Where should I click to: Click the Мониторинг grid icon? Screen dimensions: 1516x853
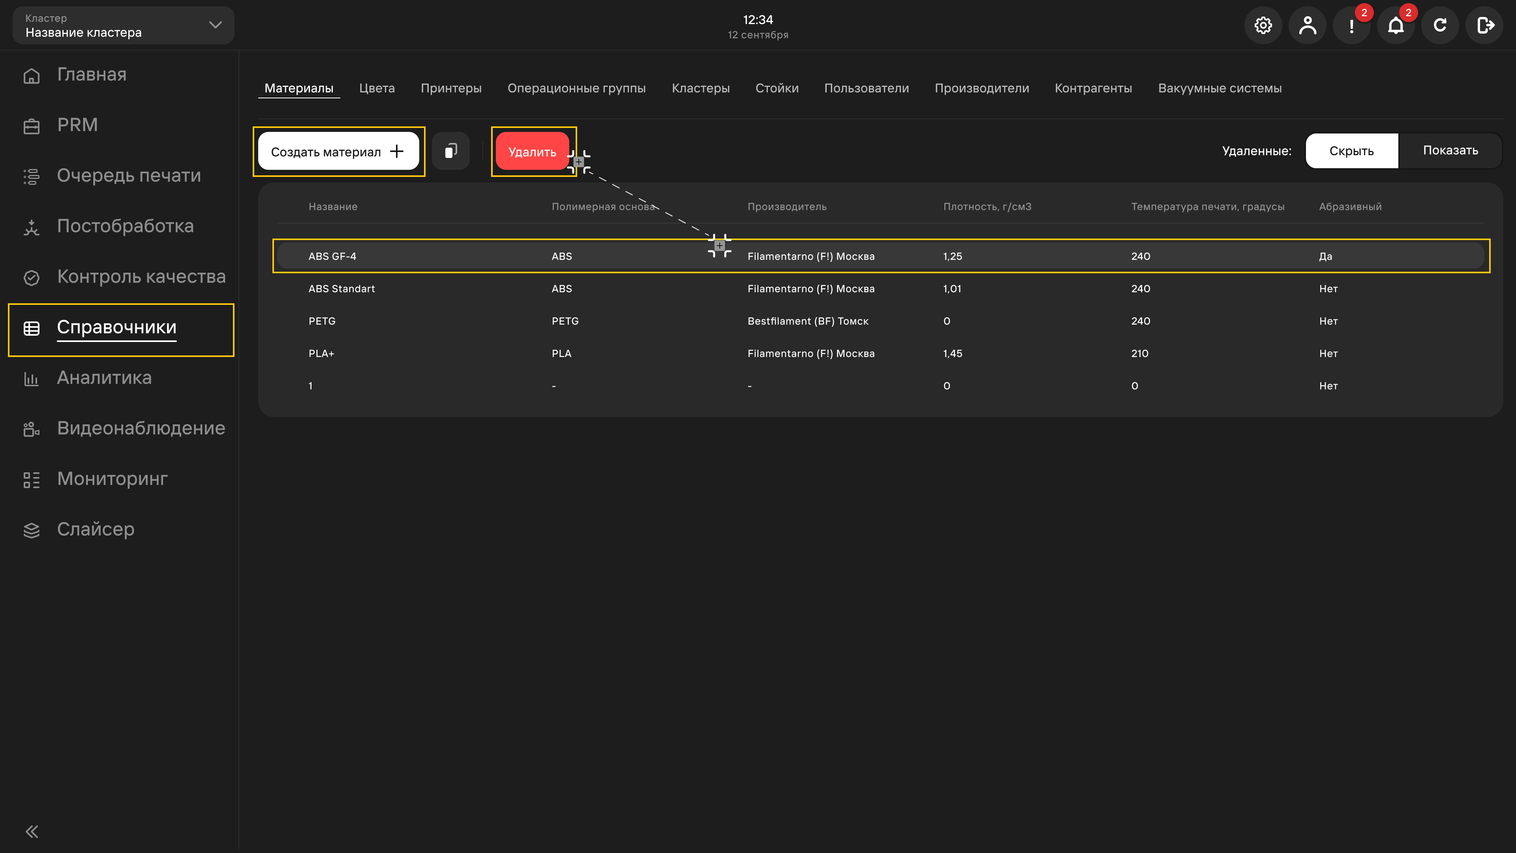pyautogui.click(x=31, y=480)
